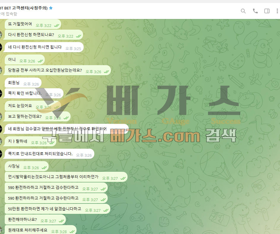The width and height of the screenshot is (280, 234).
Task: Select the short message '아니'
Action: click(x=25, y=60)
